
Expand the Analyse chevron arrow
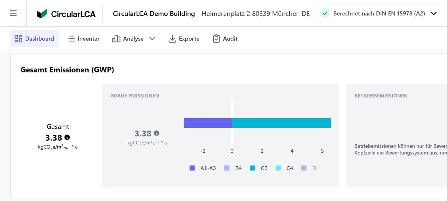coord(152,39)
